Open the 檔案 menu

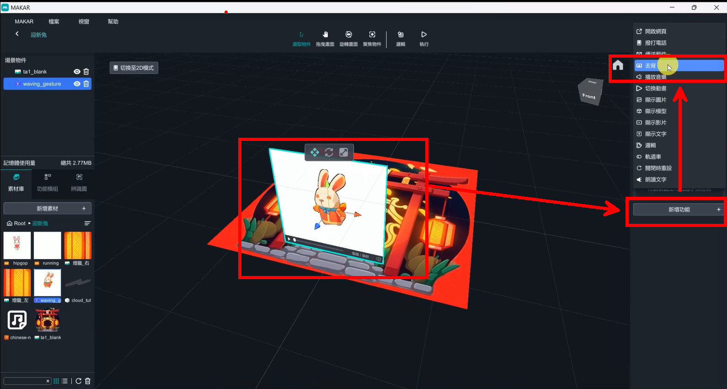coord(54,22)
